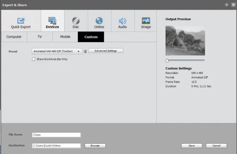Select the Audio speaker icon
Screen dimensions: 237x154
tap(122, 21)
